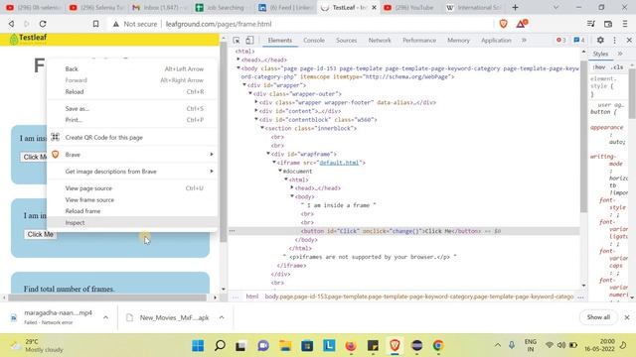Open the tab search dropdown arrow
Screen dimensions: 636x357
(x=556, y=7)
